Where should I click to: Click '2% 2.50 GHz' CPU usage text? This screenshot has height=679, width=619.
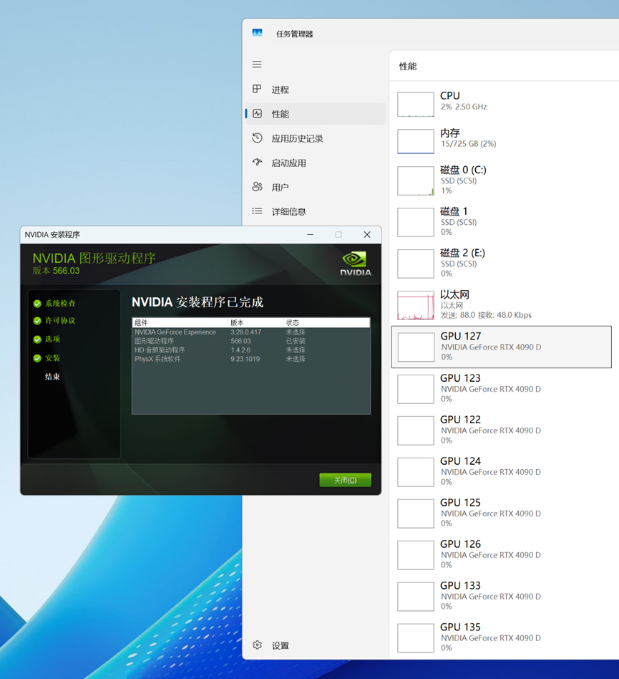(464, 107)
